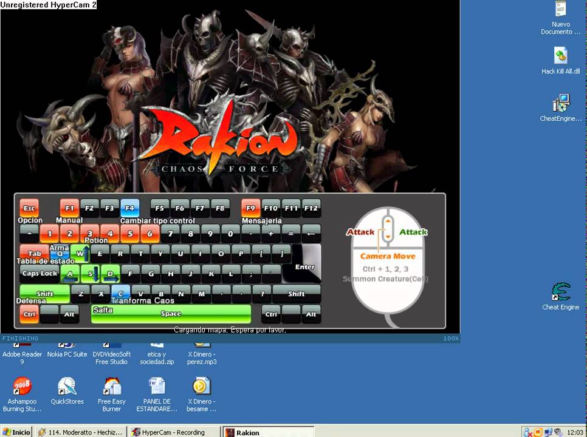Switch to the 114. Moderatto taskbar item
Screen dimensions: 587x437
[80, 432]
